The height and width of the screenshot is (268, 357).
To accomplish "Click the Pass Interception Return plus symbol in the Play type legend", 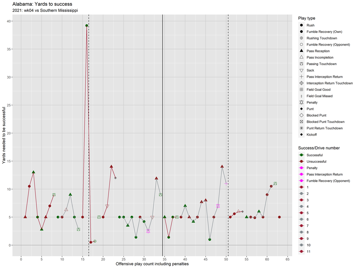I will tap(301, 77).
